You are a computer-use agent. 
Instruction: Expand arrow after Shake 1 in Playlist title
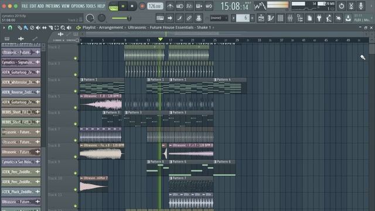tap(213, 28)
